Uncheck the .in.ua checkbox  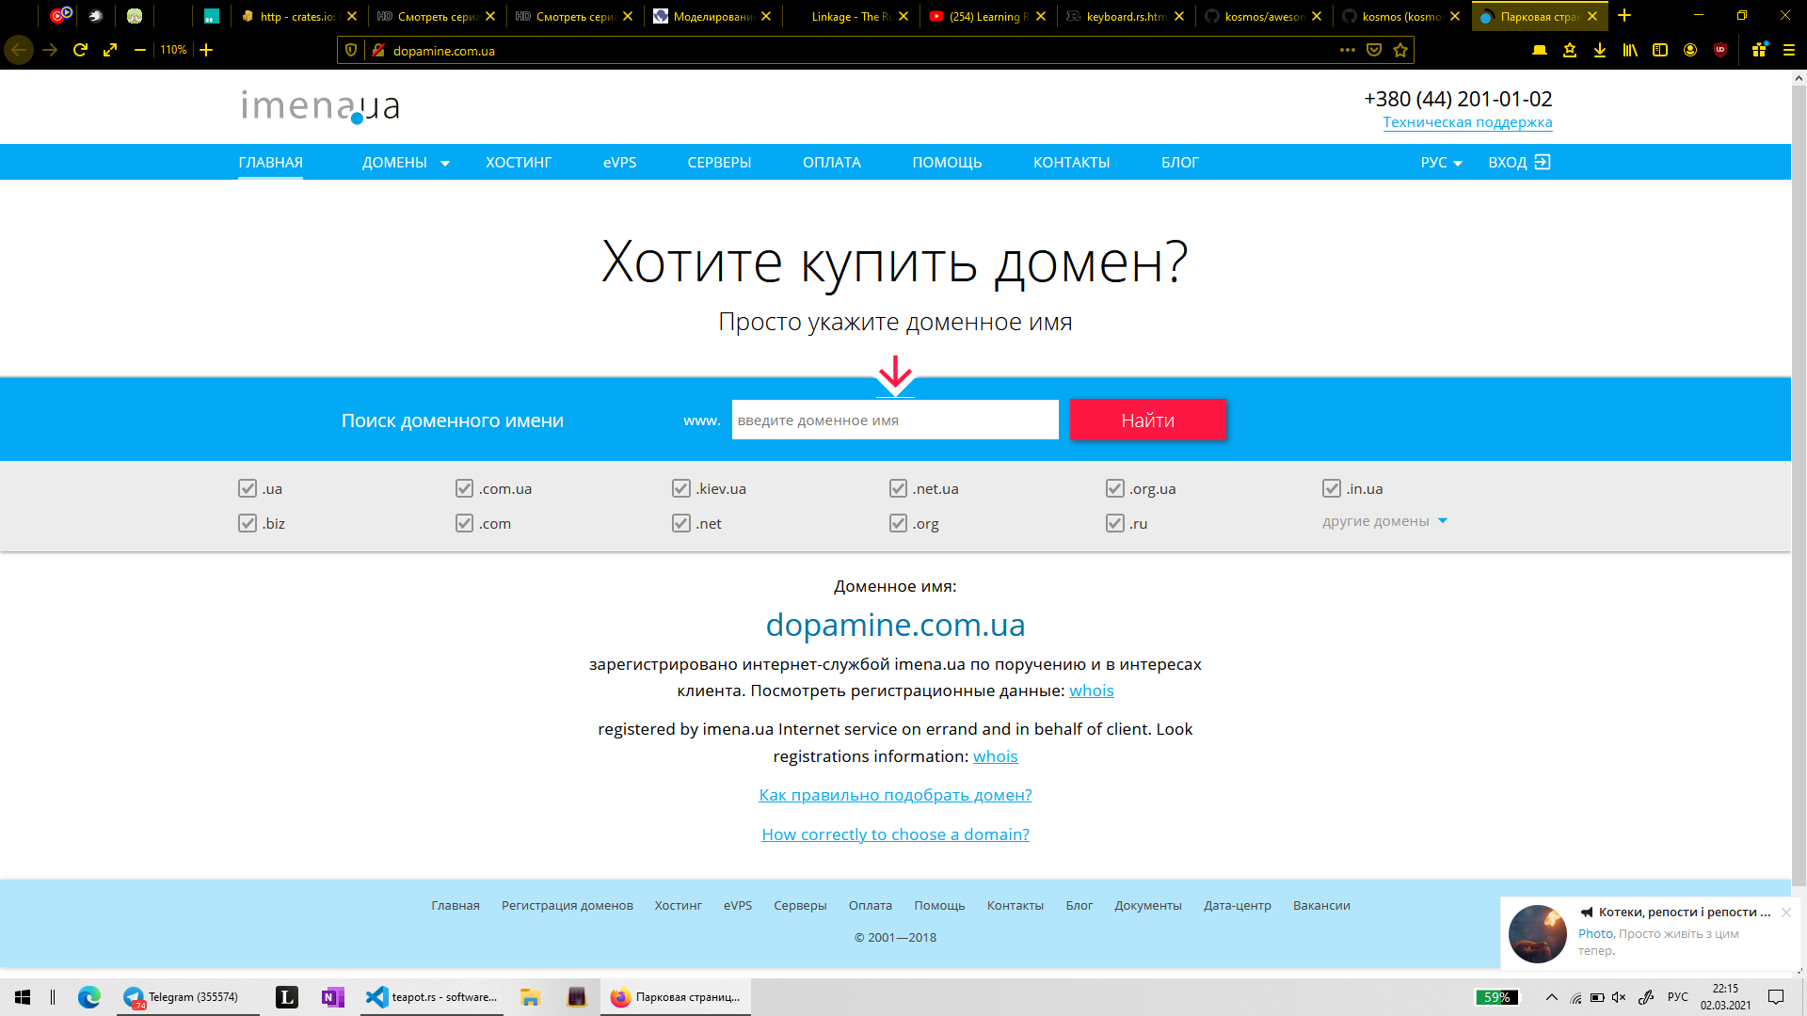pos(1332,488)
